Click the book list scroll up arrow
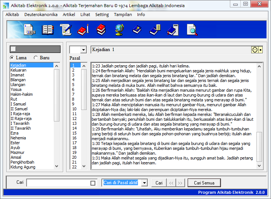271x199 pixels. pos(56,66)
